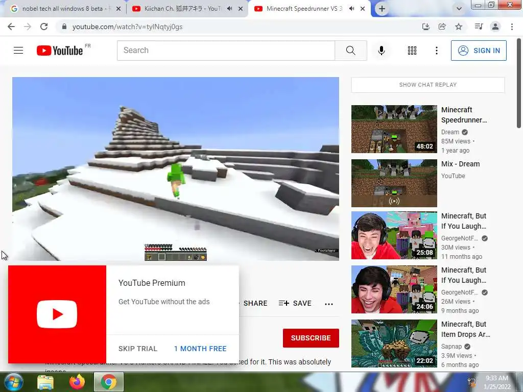Image resolution: width=523 pixels, height=392 pixels.
Task: Close the Minecraft Speedrunner tab
Action: pyautogui.click(x=363, y=9)
